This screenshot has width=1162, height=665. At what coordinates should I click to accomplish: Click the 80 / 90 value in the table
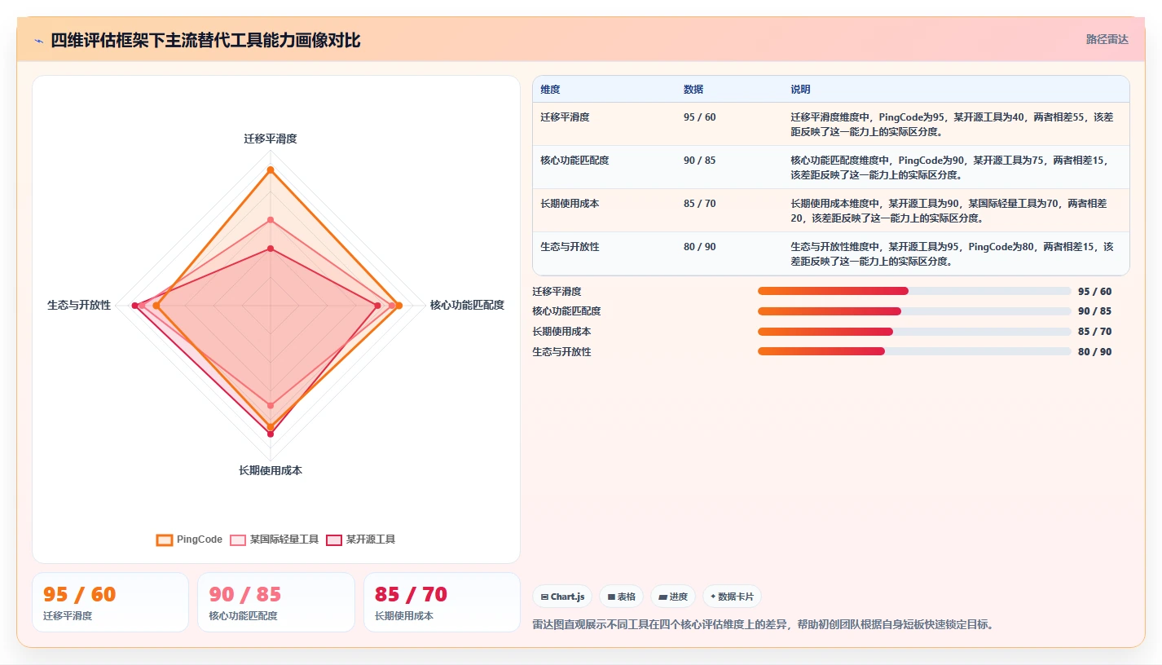(x=700, y=247)
